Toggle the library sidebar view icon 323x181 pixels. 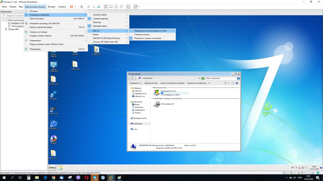(106, 7)
